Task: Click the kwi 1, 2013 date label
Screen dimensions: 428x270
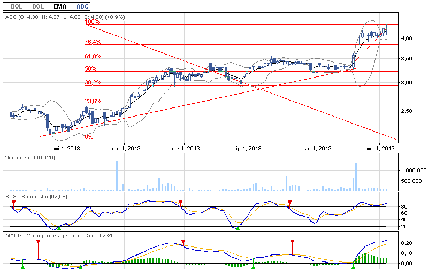Action: click(66, 148)
